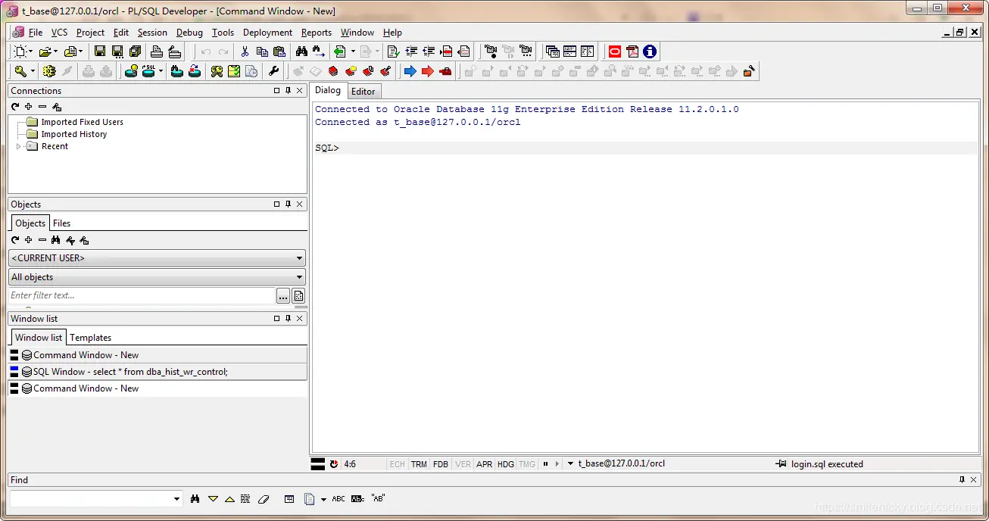Viewport: 989px width, 521px height.
Task: Toggle the ECH status bar option
Action: click(x=398, y=464)
